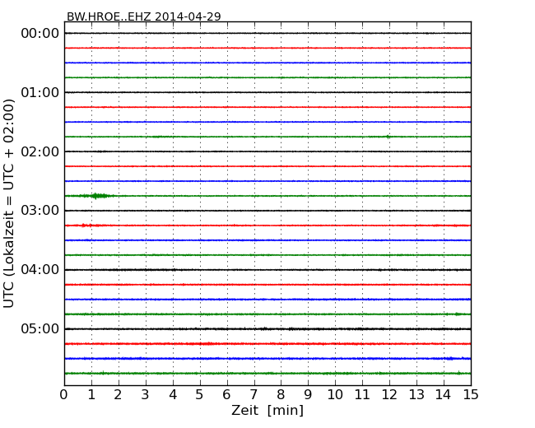Click the 04:00 time label
This screenshot has height=428, width=535.
tap(40, 270)
